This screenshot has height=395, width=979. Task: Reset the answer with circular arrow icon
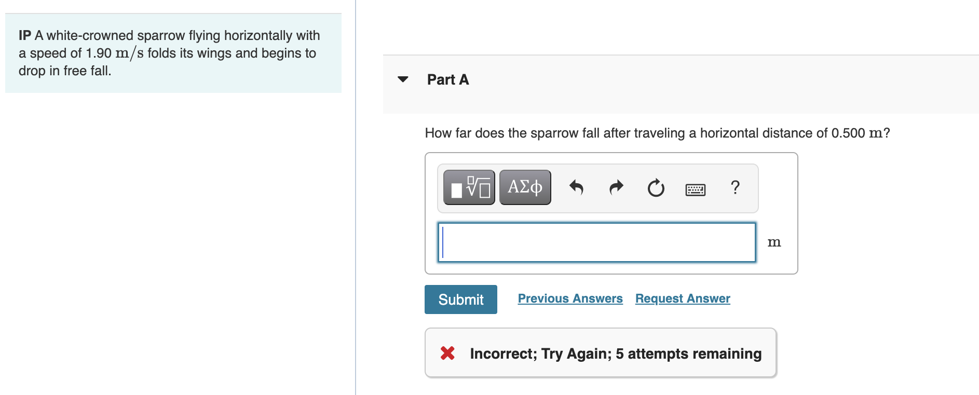tap(656, 188)
